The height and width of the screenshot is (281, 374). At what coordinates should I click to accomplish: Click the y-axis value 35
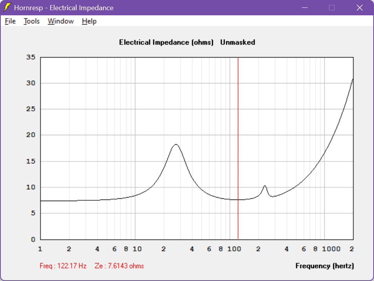point(31,57)
